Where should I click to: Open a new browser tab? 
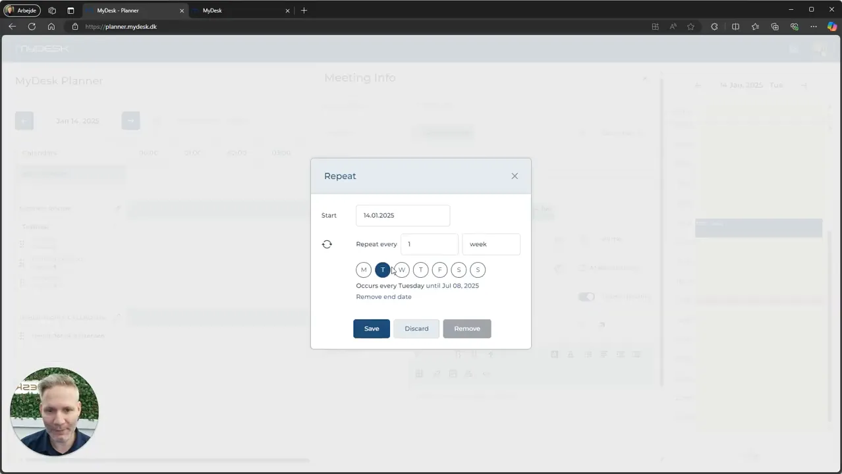pos(304,11)
